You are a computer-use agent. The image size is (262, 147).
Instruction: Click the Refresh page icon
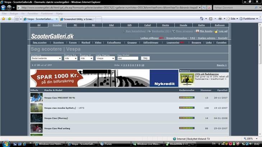(x=204, y=7)
